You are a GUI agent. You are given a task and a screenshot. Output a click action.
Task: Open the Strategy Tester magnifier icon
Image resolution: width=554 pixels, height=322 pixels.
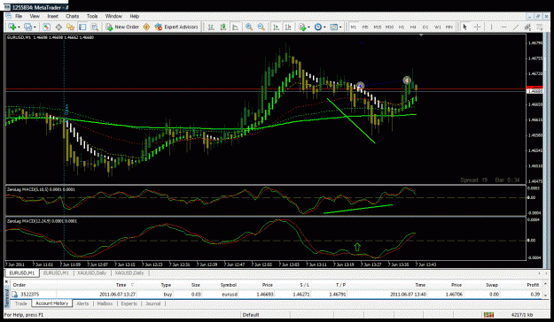tap(94, 27)
